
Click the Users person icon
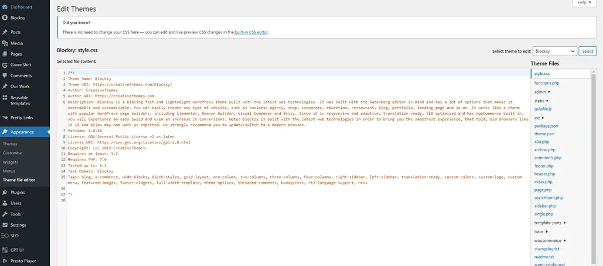(x=5, y=203)
